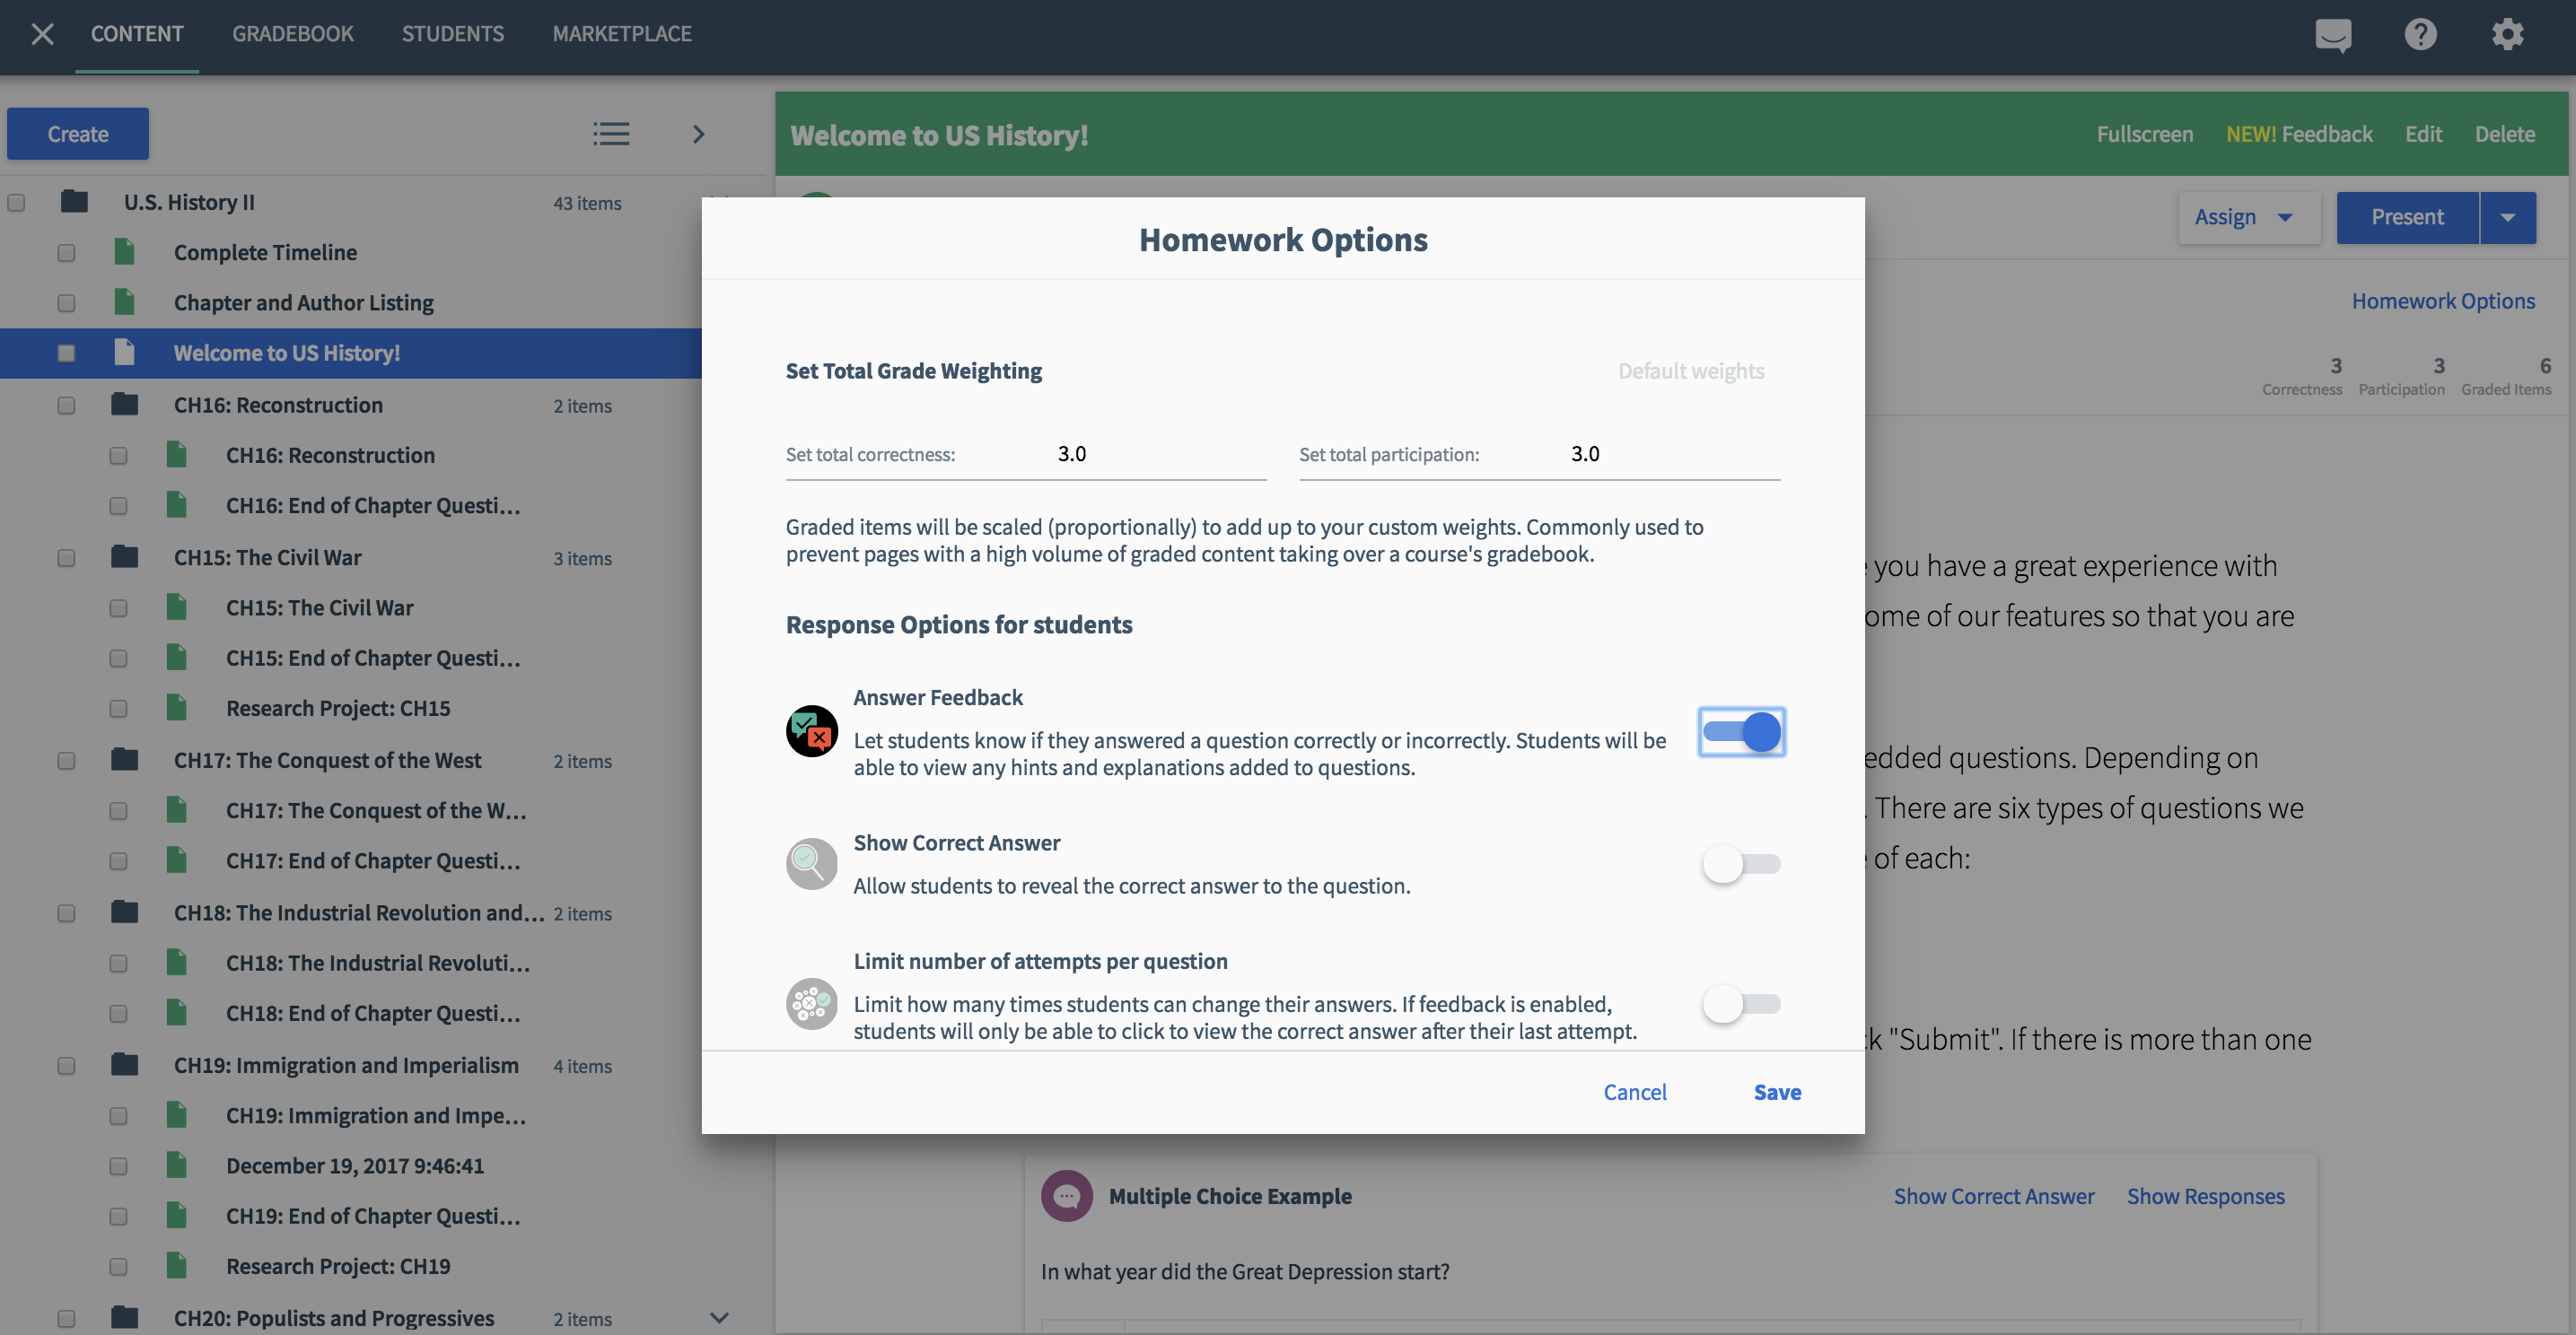The height and width of the screenshot is (1335, 2576).
Task: Click the Answer Feedback icon
Action: click(x=811, y=732)
